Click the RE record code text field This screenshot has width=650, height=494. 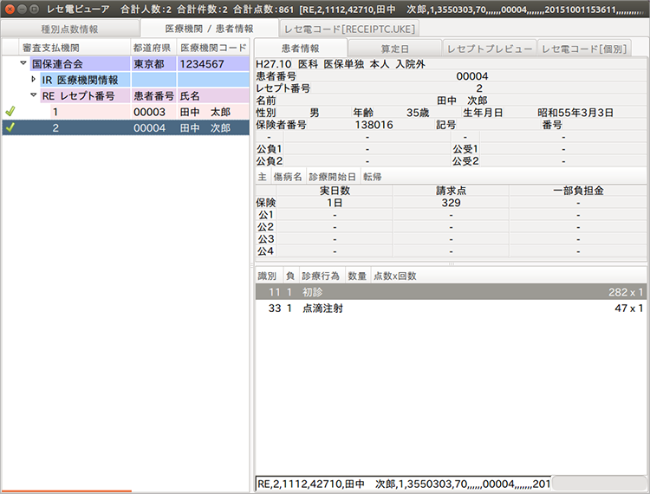[x=403, y=484]
